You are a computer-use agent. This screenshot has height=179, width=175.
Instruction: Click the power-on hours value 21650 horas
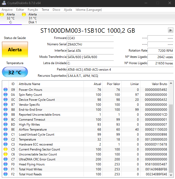point(161,63)
